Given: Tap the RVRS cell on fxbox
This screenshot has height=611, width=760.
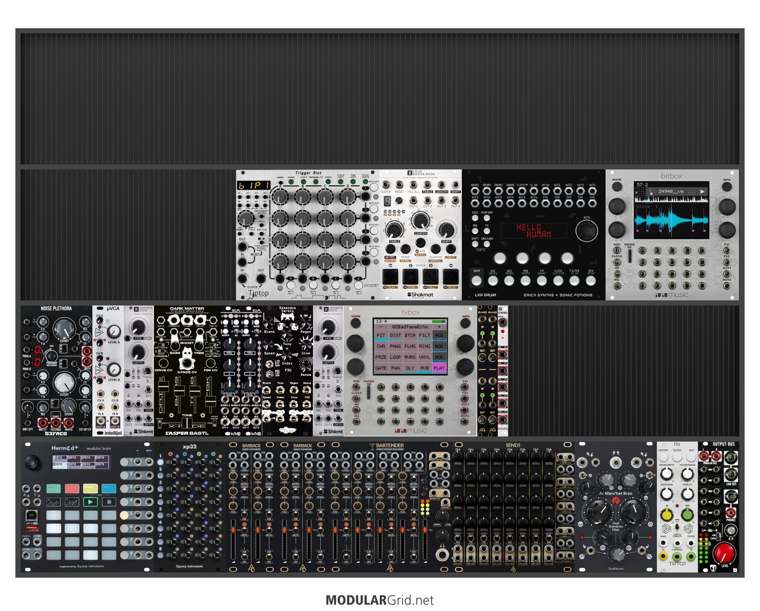Looking at the screenshot, I should click(410, 357).
